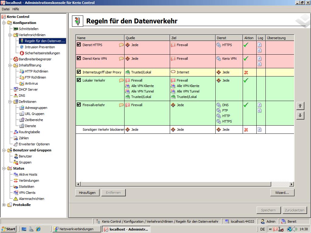
Task: Open the Hilfe menu
Action: click(x=16, y=9)
